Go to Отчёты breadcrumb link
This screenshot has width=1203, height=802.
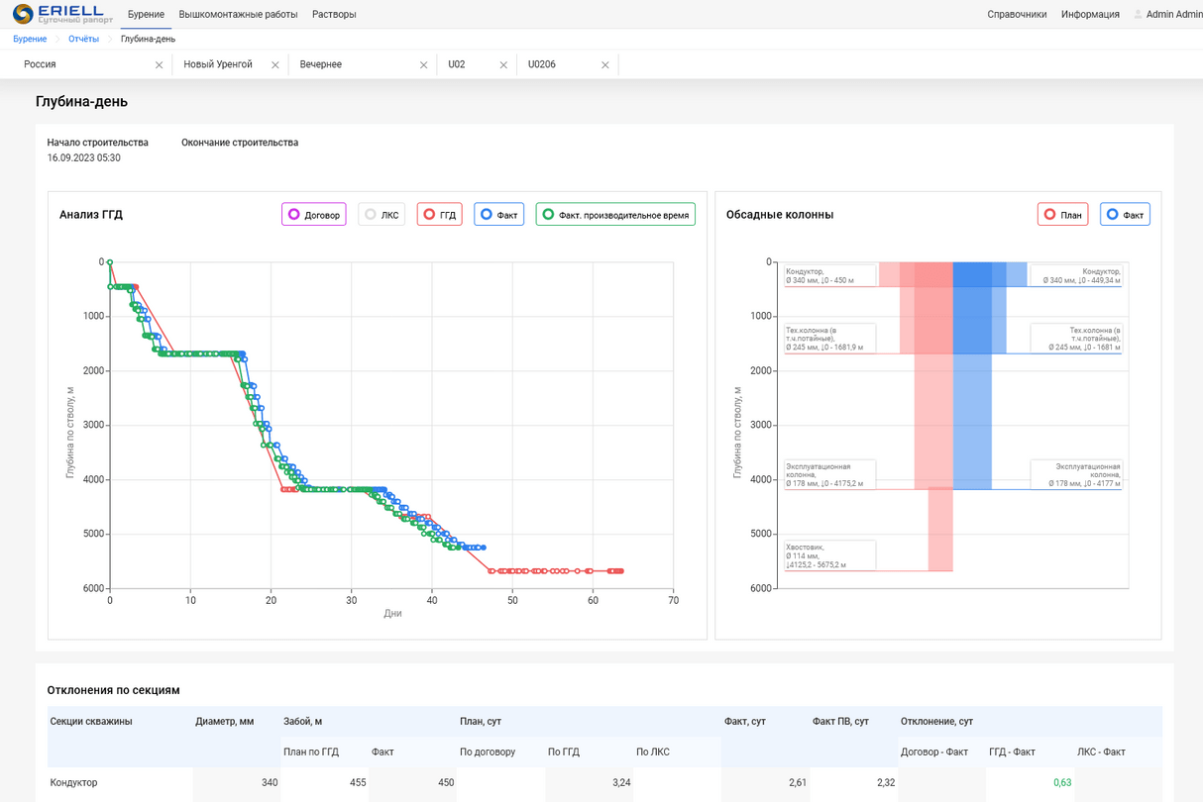pyautogui.click(x=83, y=39)
